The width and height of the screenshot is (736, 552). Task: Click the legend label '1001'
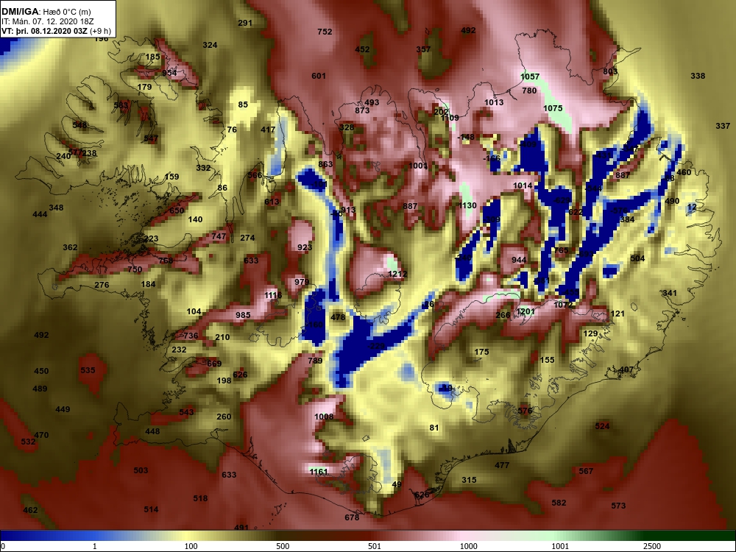[x=560, y=546]
